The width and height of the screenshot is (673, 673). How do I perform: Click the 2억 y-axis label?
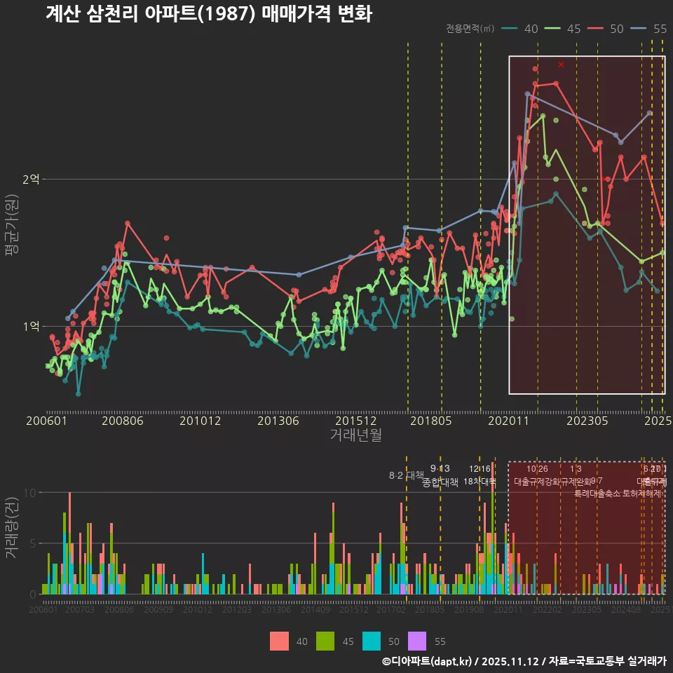click(31, 179)
